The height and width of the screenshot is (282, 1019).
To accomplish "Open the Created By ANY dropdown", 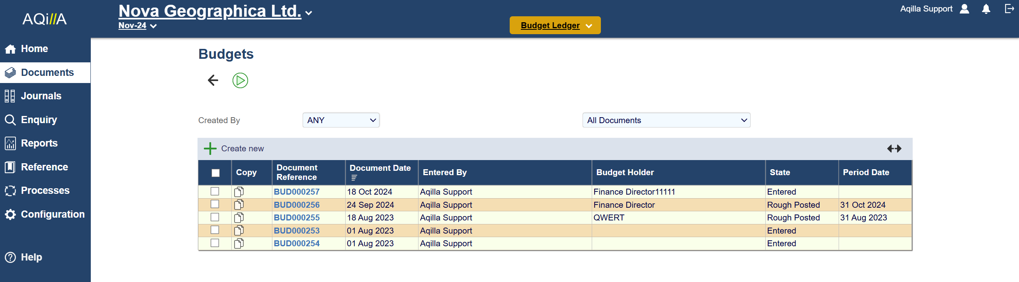I will [x=341, y=120].
